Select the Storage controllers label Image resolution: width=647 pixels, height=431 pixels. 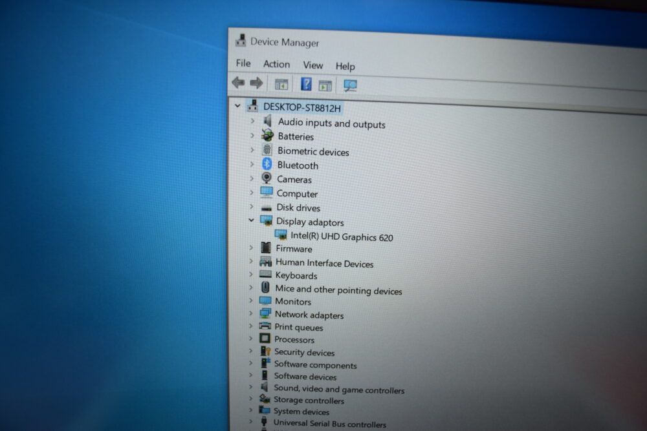click(x=309, y=400)
